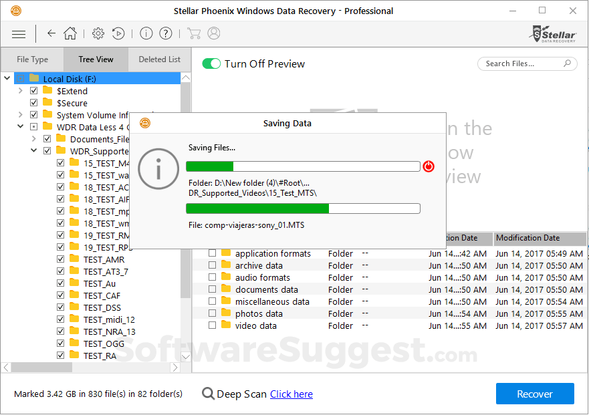
Task: Expand the $Extend folder
Action: pos(20,90)
